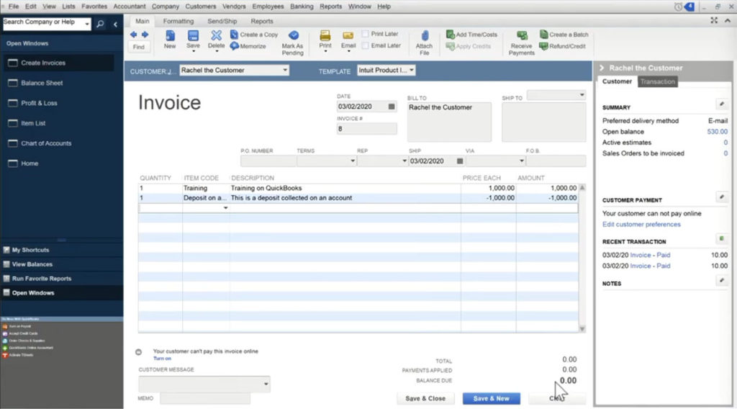Click the Attach File paperclip icon
The height and width of the screenshot is (409, 737).
[425, 36]
